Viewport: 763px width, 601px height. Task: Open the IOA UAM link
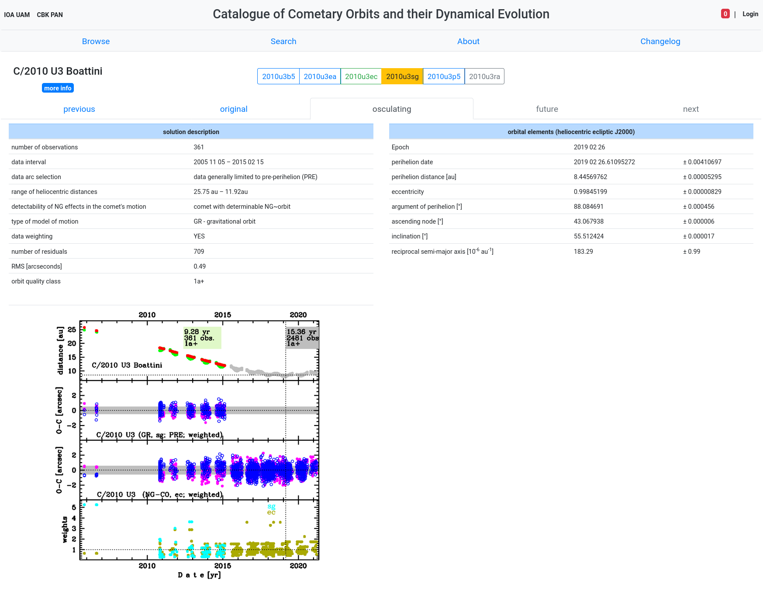[x=17, y=15]
